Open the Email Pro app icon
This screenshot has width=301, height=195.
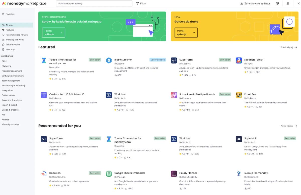click(x=239, y=95)
